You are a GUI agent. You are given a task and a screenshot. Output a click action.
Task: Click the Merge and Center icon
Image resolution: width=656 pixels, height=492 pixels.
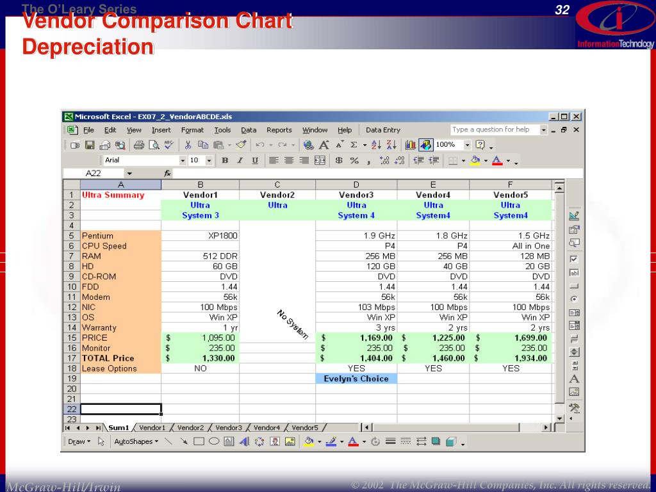coord(320,161)
